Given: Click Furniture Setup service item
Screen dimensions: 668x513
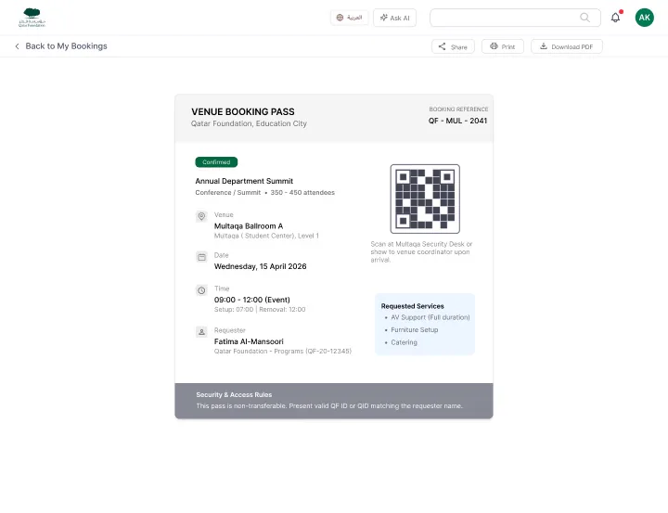Looking at the screenshot, I should (415, 330).
